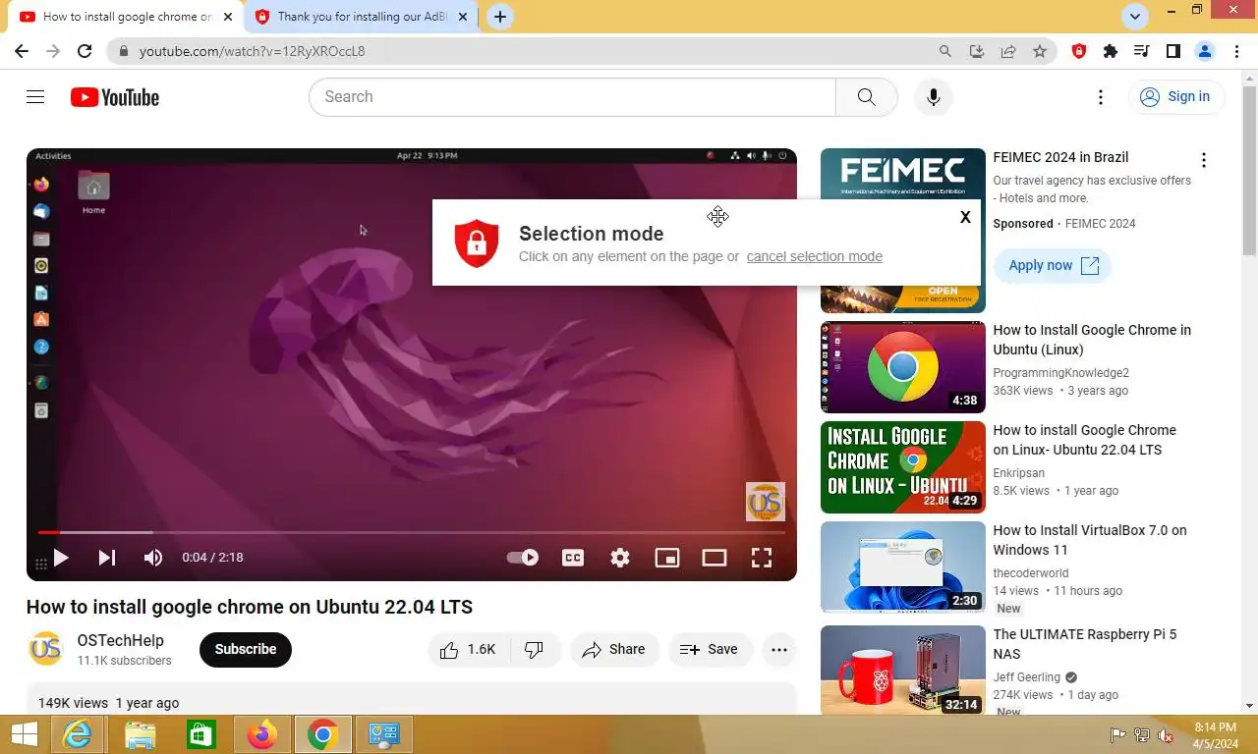Click the YouTube search magnifier button

tap(866, 96)
